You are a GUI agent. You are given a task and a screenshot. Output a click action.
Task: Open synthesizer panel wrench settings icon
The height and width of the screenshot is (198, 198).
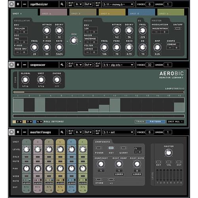click(x=62, y=4)
